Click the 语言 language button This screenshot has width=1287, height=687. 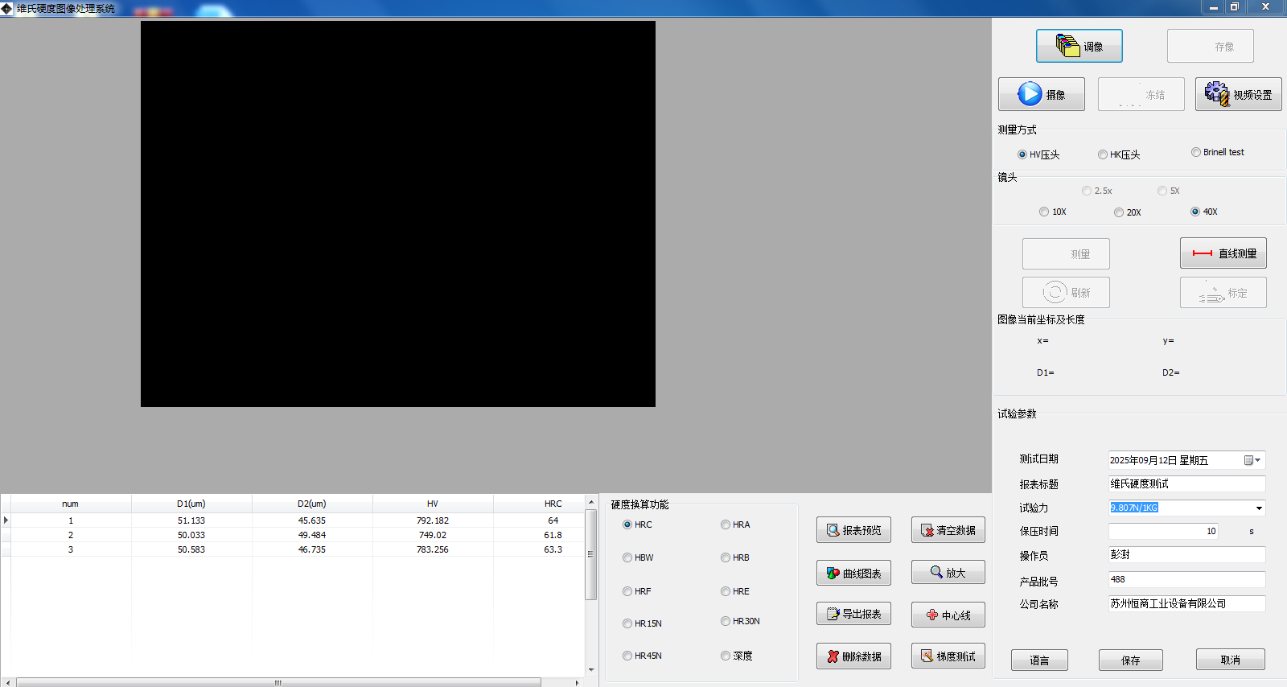(x=1039, y=660)
